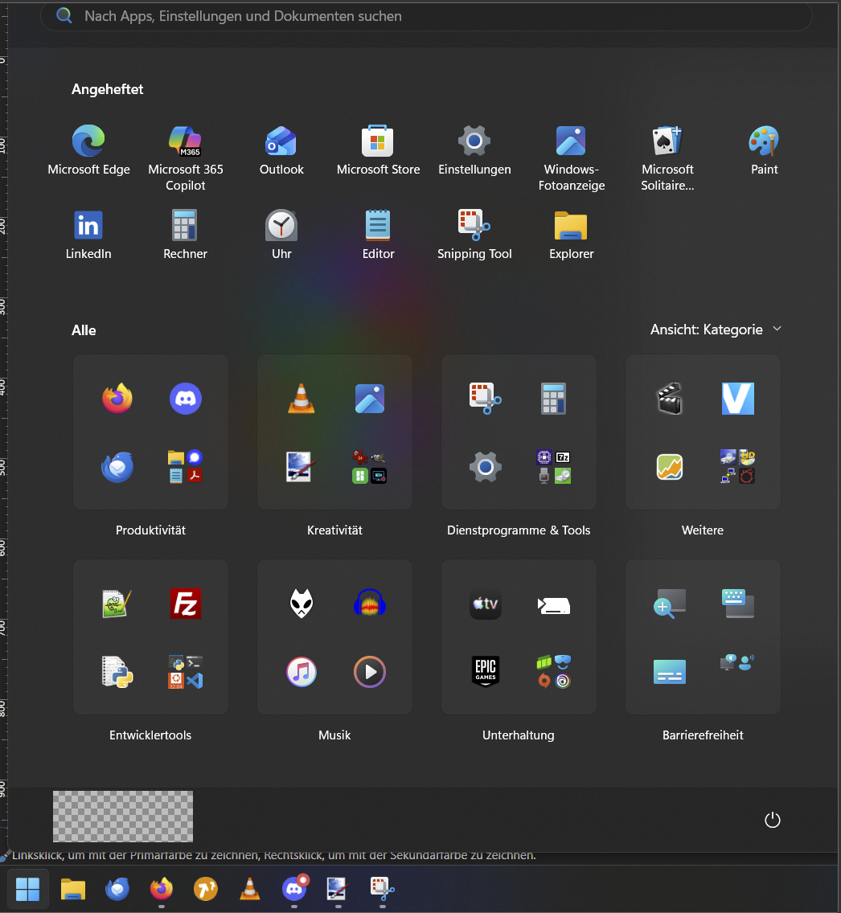Click the search field for apps and documents

[426, 16]
